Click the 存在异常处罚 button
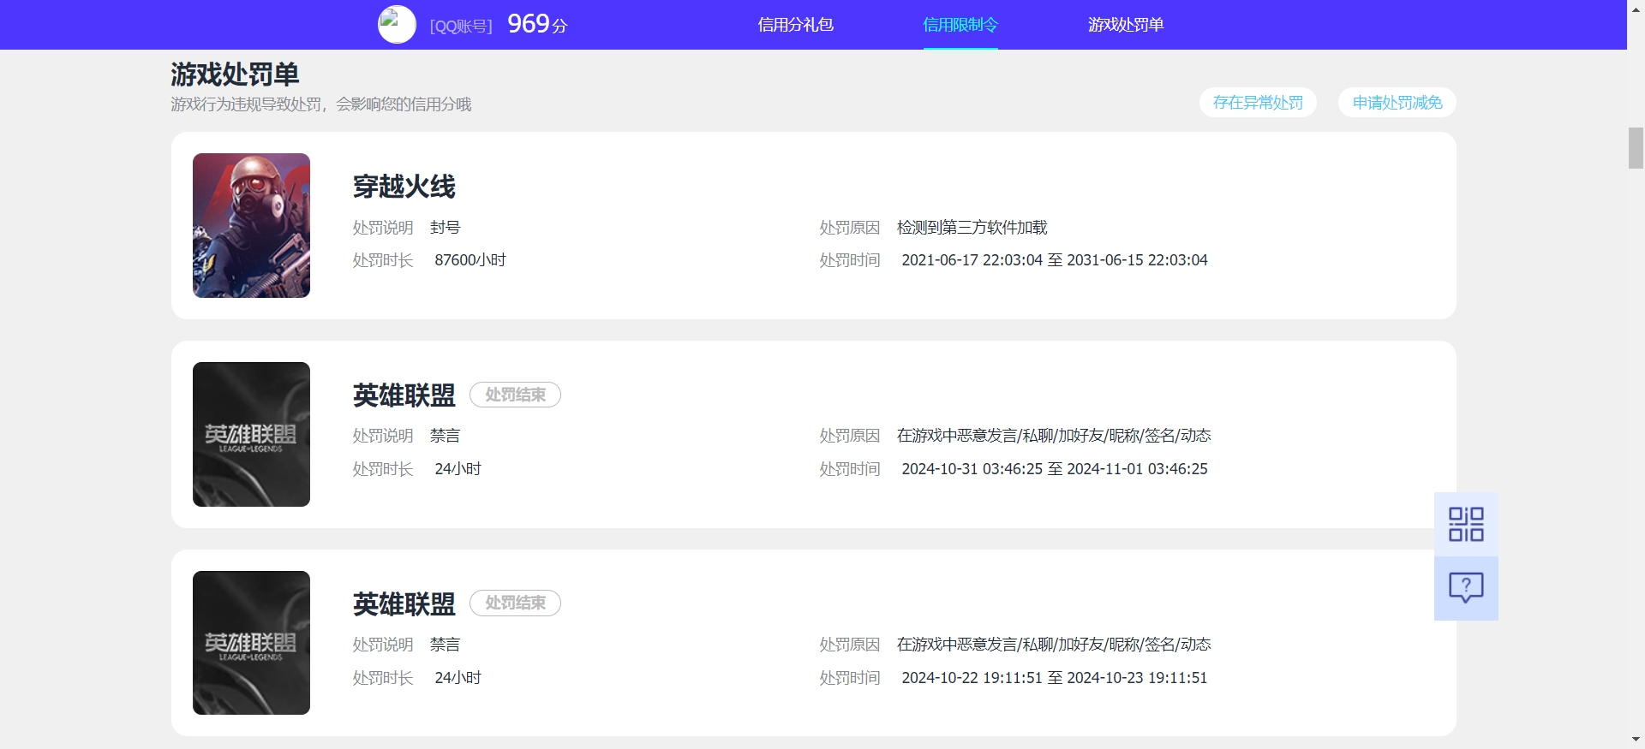 (1258, 103)
